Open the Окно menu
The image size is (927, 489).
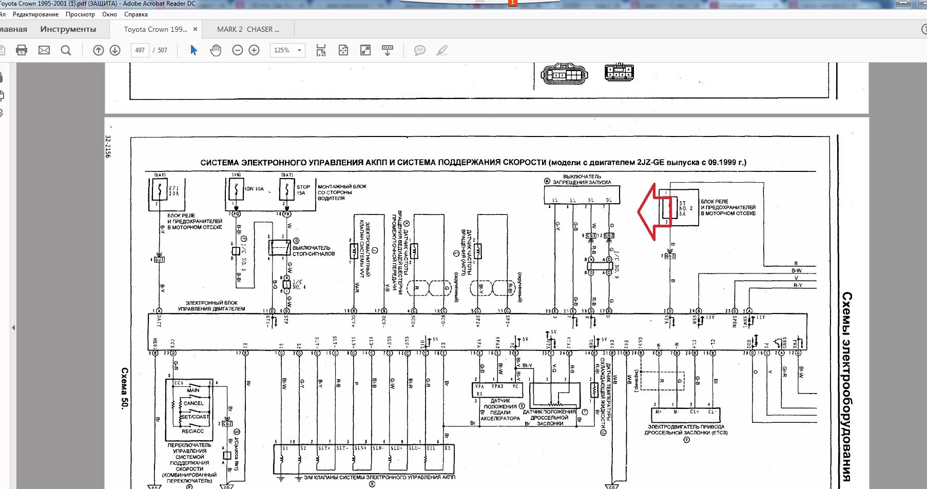click(109, 14)
